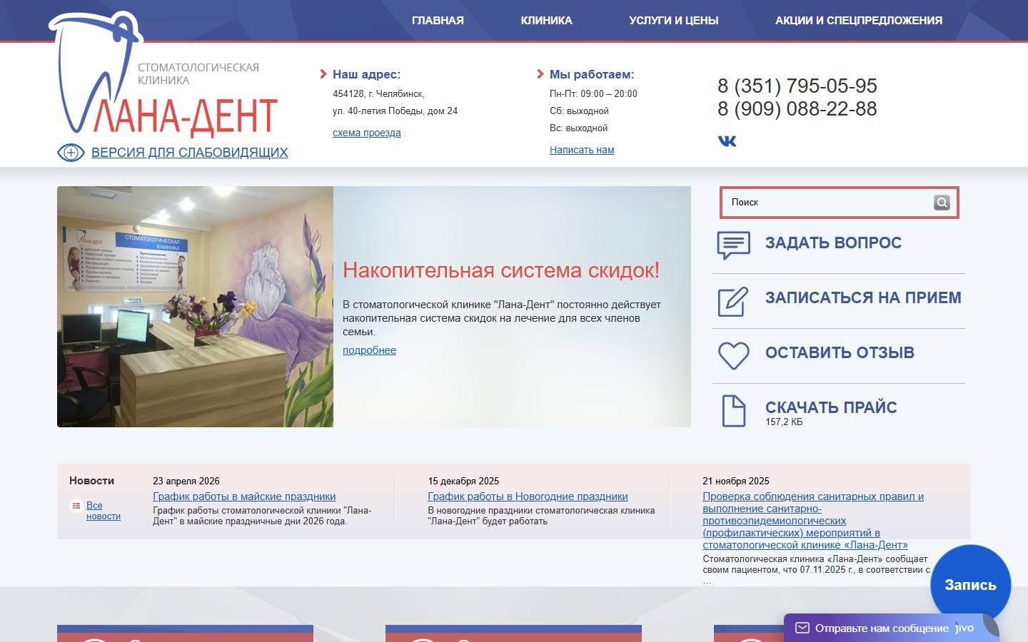Open the УСЛУГИ И ЦЕНЫ menu item
The image size is (1028, 642).
[674, 21]
